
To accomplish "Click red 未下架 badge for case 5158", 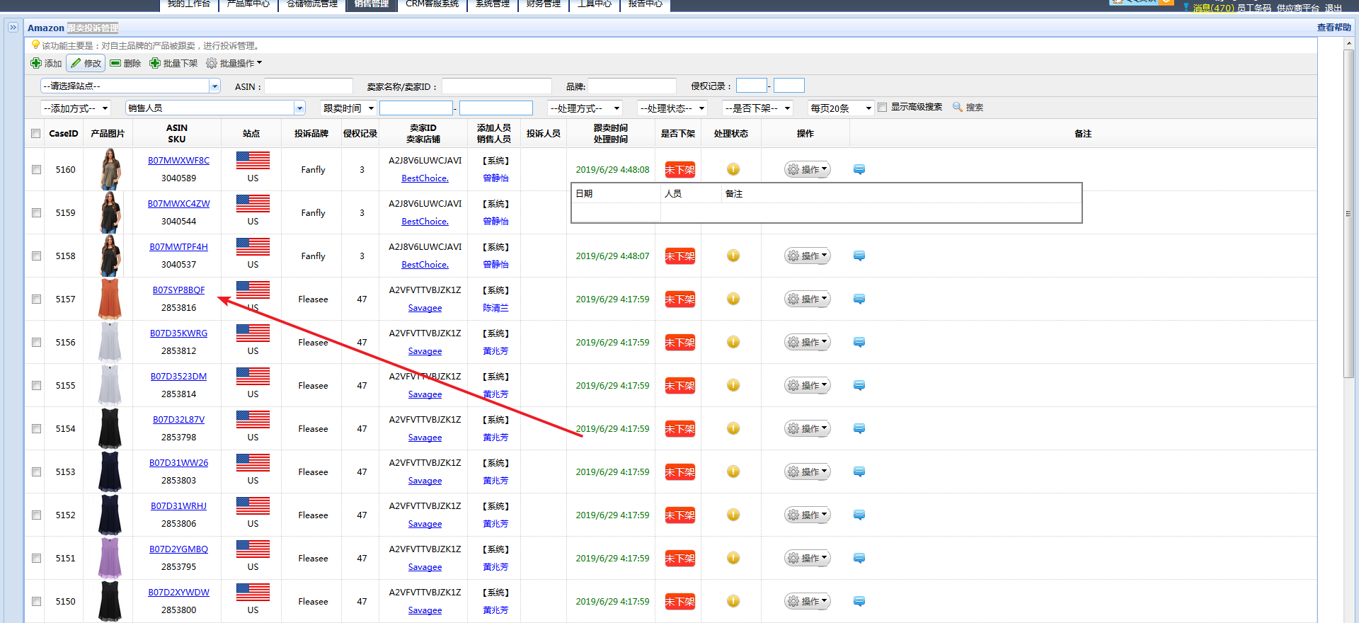I will point(679,256).
